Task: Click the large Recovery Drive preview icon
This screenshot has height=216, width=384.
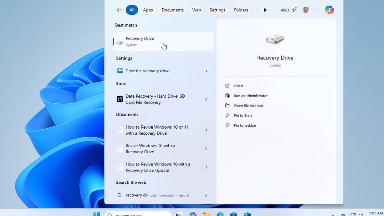Action: [x=275, y=40]
